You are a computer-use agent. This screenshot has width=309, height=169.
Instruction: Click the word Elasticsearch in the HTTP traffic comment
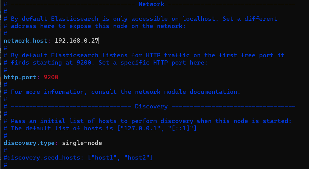(x=75, y=55)
